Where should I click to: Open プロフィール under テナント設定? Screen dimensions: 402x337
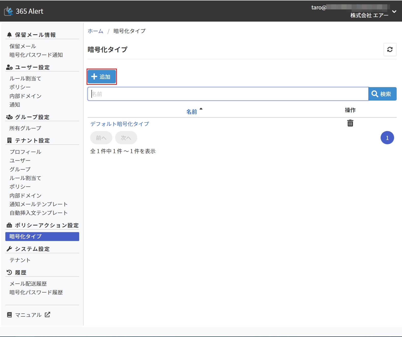click(25, 152)
